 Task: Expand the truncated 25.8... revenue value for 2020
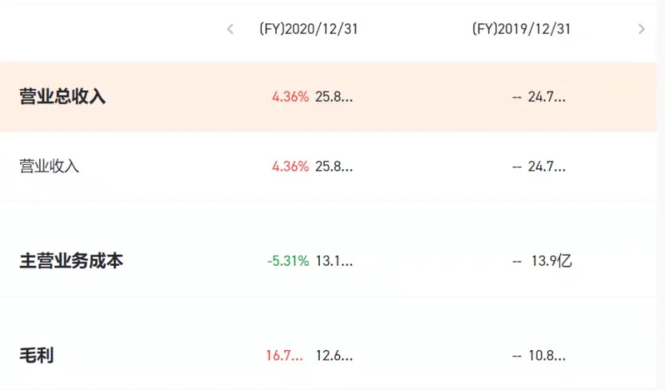click(335, 96)
